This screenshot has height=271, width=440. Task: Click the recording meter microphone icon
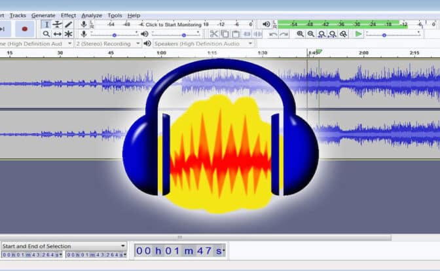(x=84, y=24)
